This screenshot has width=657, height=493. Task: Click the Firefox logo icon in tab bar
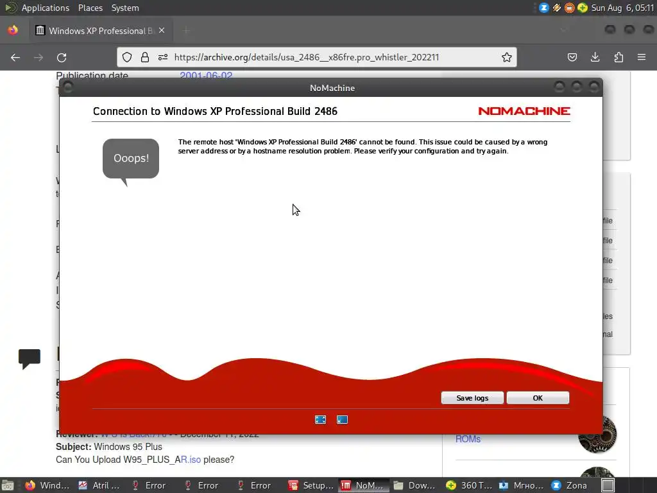[x=13, y=30]
